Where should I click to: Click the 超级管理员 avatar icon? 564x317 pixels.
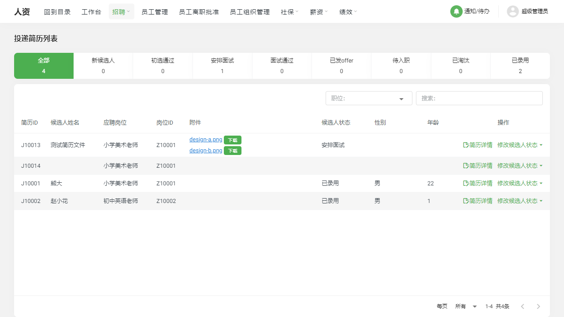point(512,11)
